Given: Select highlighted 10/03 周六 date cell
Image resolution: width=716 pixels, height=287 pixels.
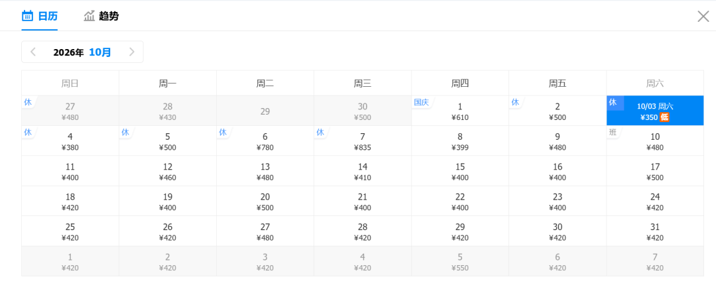Looking at the screenshot, I should tap(655, 111).
